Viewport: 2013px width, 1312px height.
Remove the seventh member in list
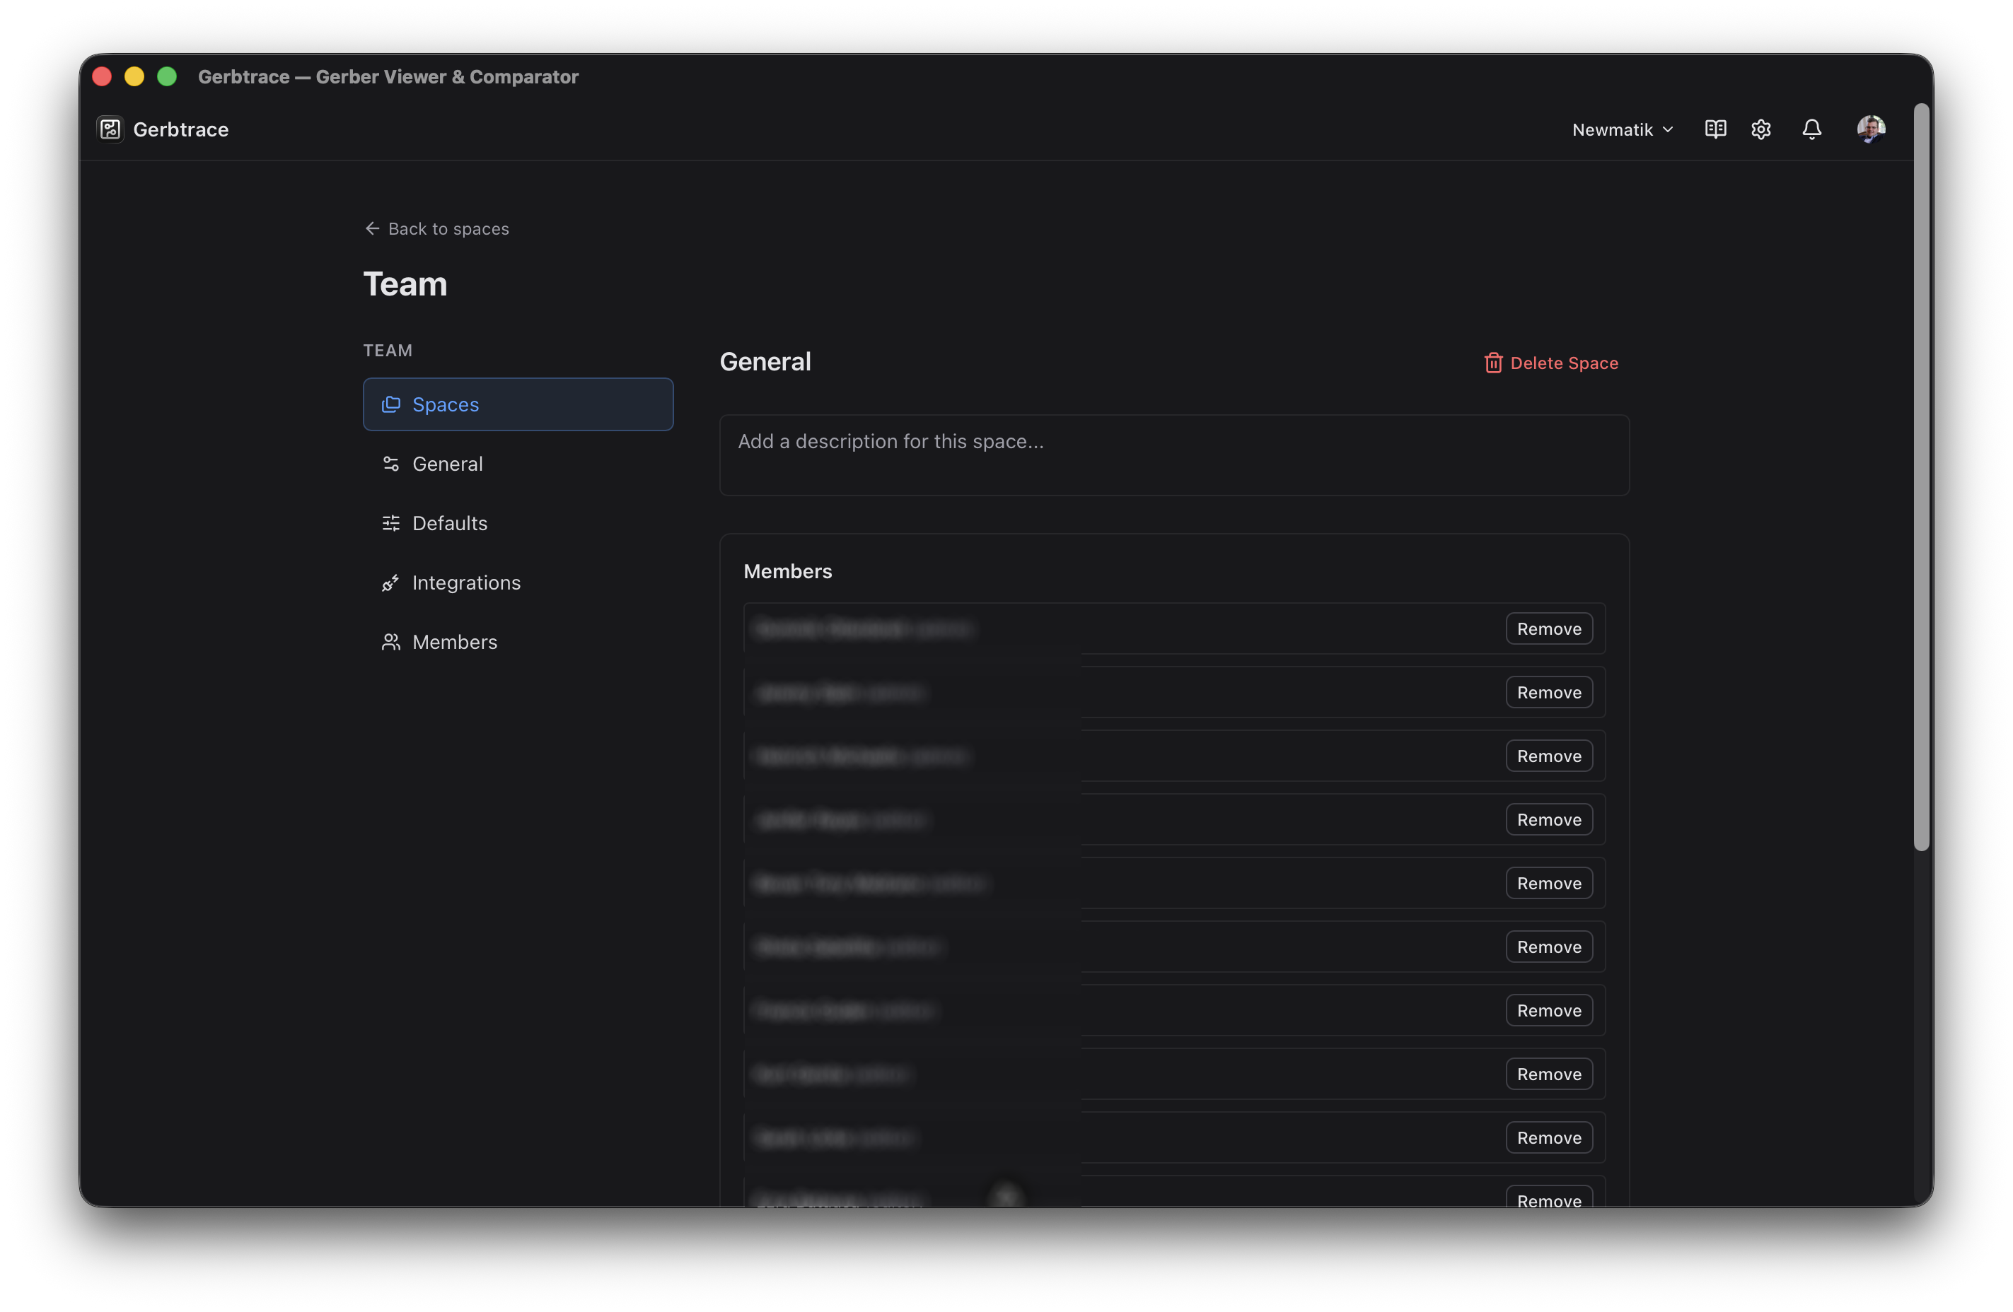[1549, 1010]
